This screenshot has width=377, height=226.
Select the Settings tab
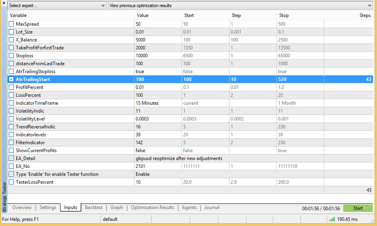click(x=48, y=207)
